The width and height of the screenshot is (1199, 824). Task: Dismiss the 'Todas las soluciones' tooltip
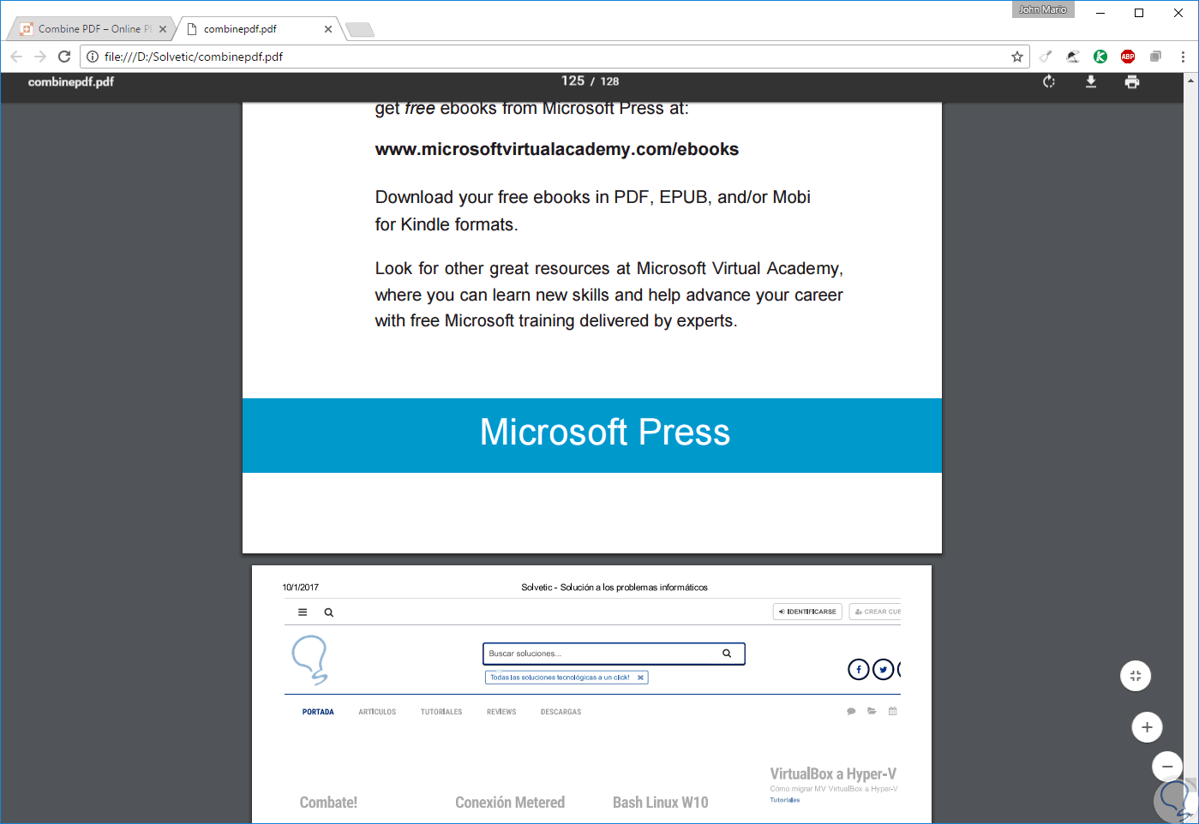640,678
